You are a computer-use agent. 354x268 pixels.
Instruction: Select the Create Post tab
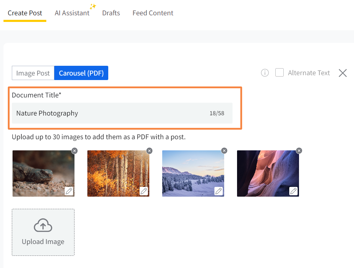click(x=25, y=13)
